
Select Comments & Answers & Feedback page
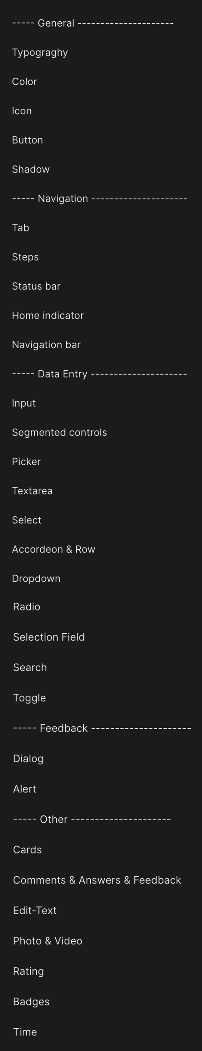[x=97, y=880]
